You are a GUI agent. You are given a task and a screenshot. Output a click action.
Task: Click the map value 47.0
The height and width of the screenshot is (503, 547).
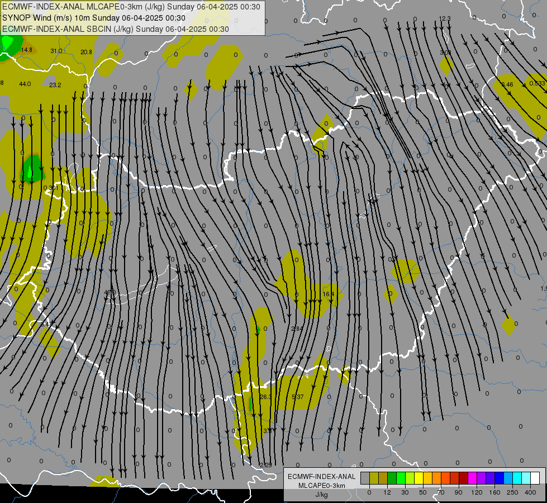tap(110, 292)
